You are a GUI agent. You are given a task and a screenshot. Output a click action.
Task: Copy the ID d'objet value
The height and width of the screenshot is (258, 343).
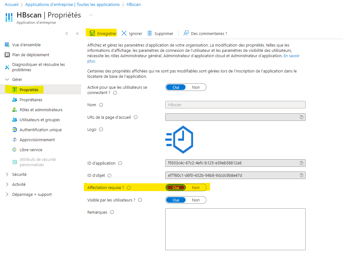click(302, 175)
